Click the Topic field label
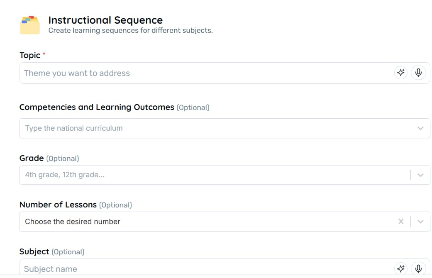432x278 pixels. (30, 55)
